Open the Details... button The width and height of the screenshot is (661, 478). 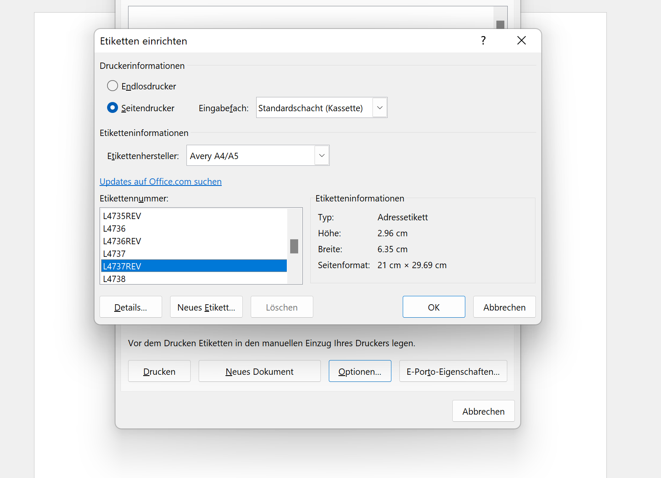point(131,307)
